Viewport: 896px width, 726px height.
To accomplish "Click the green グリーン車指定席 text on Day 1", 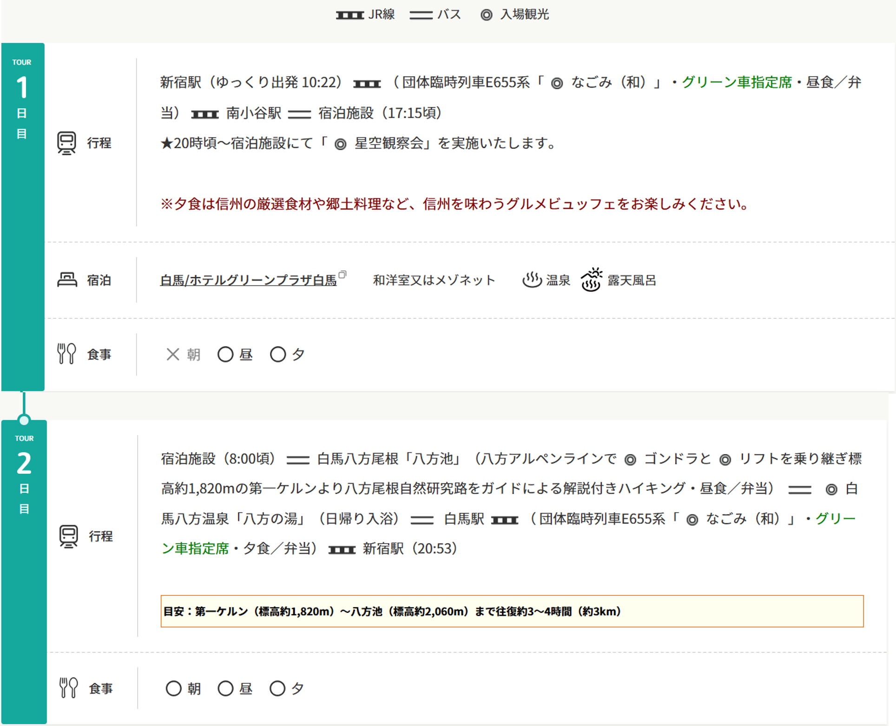I will (x=737, y=82).
